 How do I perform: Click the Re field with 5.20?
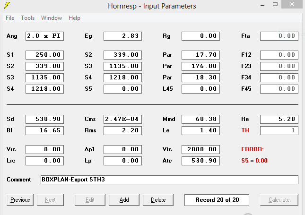[x=279, y=119]
